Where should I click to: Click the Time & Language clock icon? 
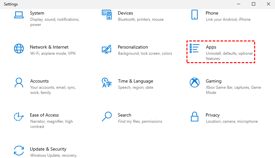pos(105,83)
